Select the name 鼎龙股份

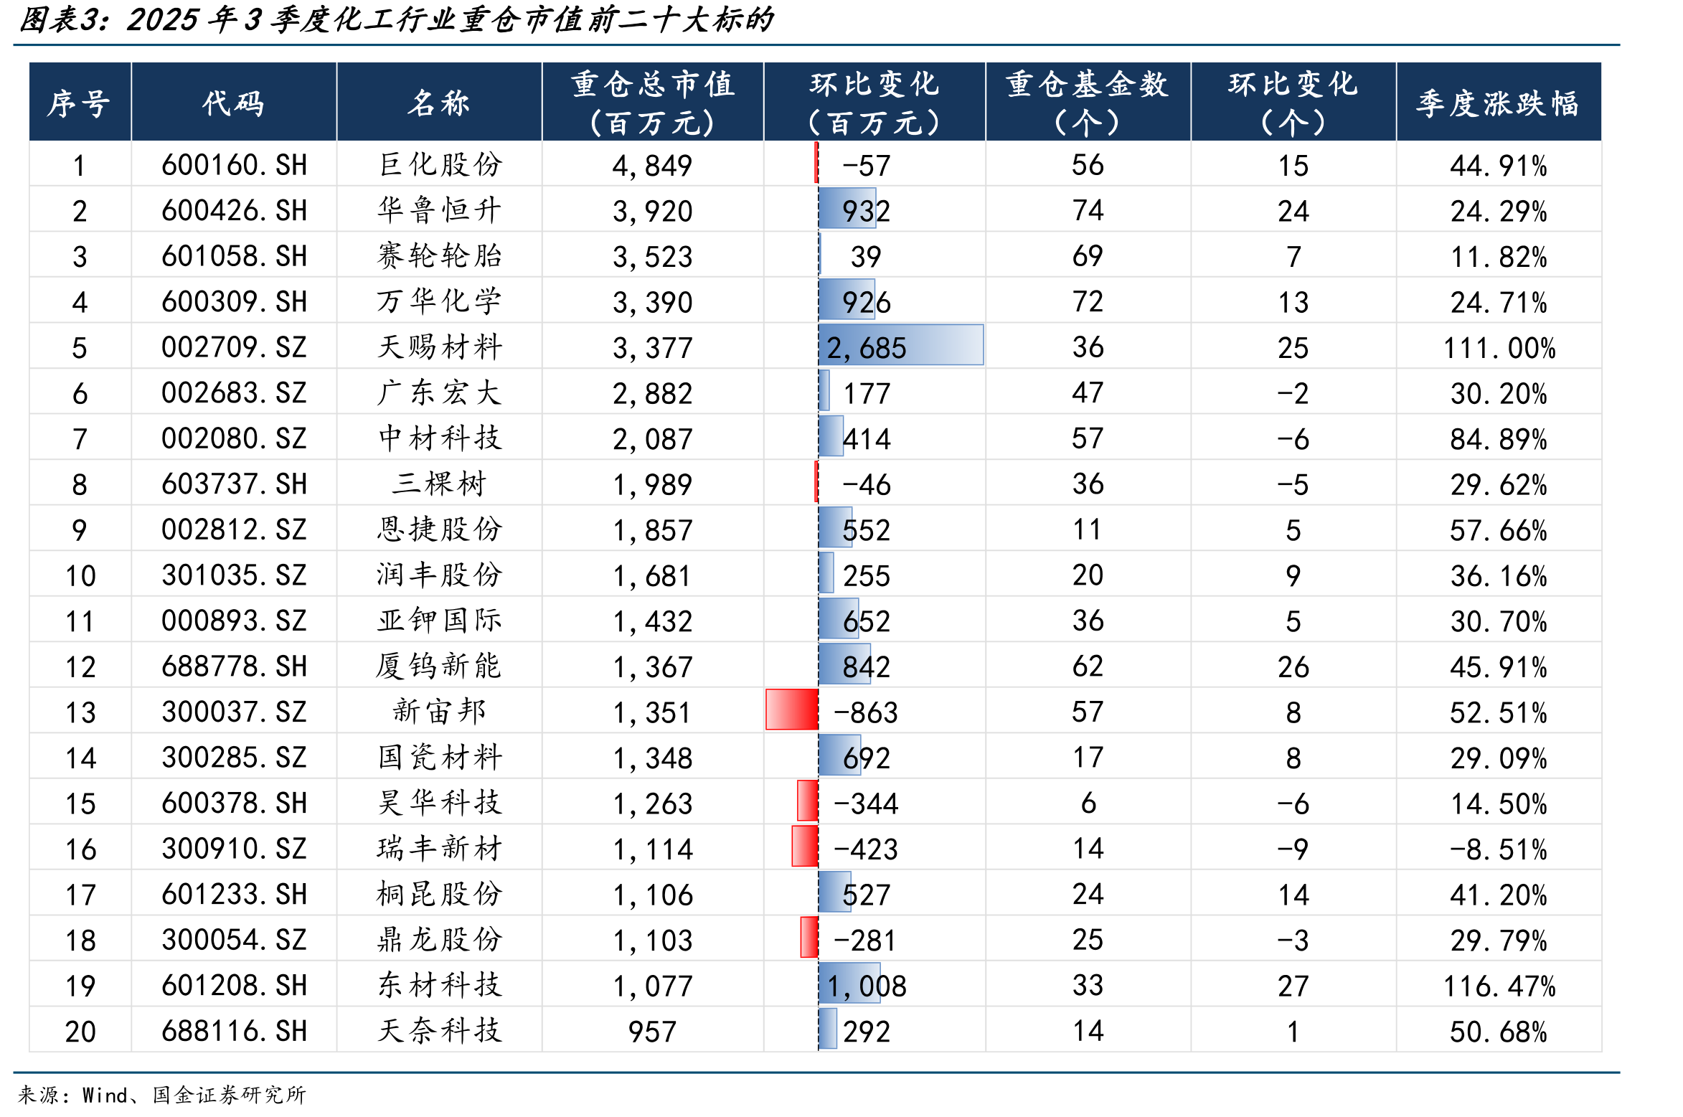pos(439,940)
